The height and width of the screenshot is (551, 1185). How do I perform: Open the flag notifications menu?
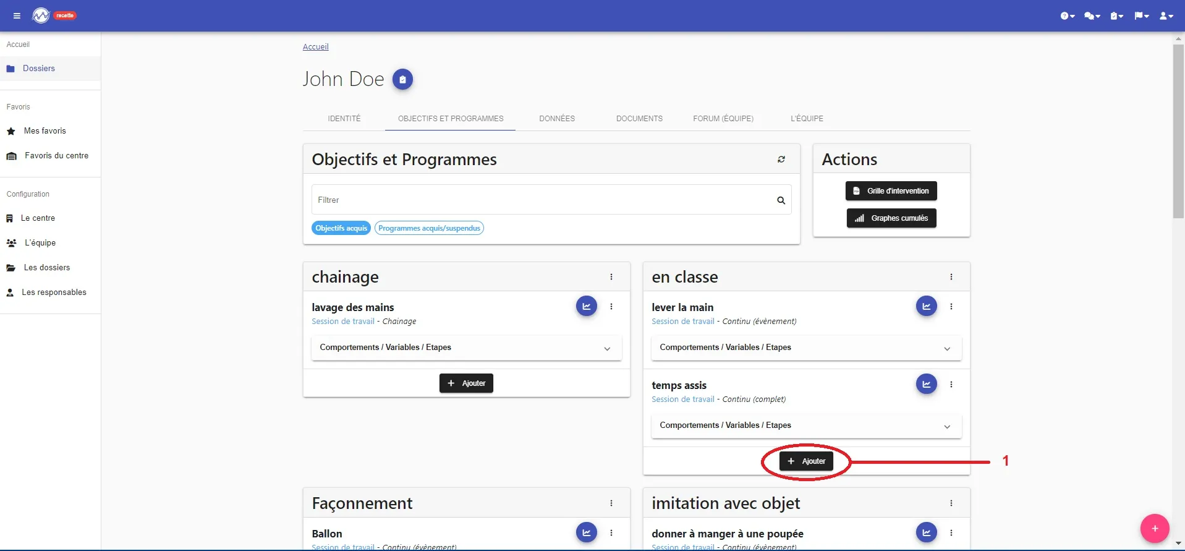click(1141, 16)
